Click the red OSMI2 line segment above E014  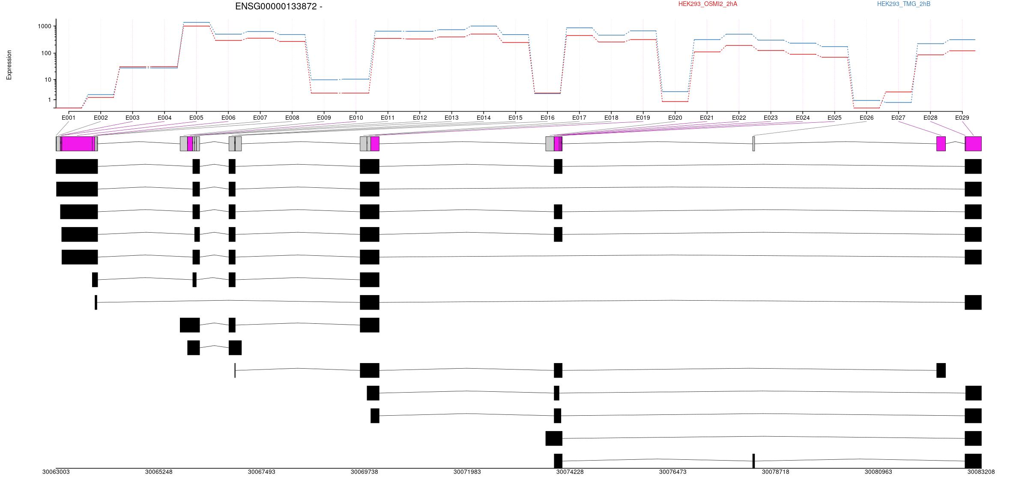[484, 34]
